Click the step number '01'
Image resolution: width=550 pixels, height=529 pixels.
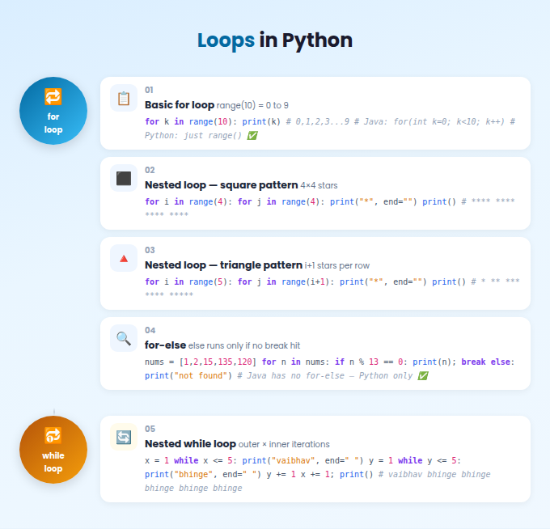click(x=149, y=90)
